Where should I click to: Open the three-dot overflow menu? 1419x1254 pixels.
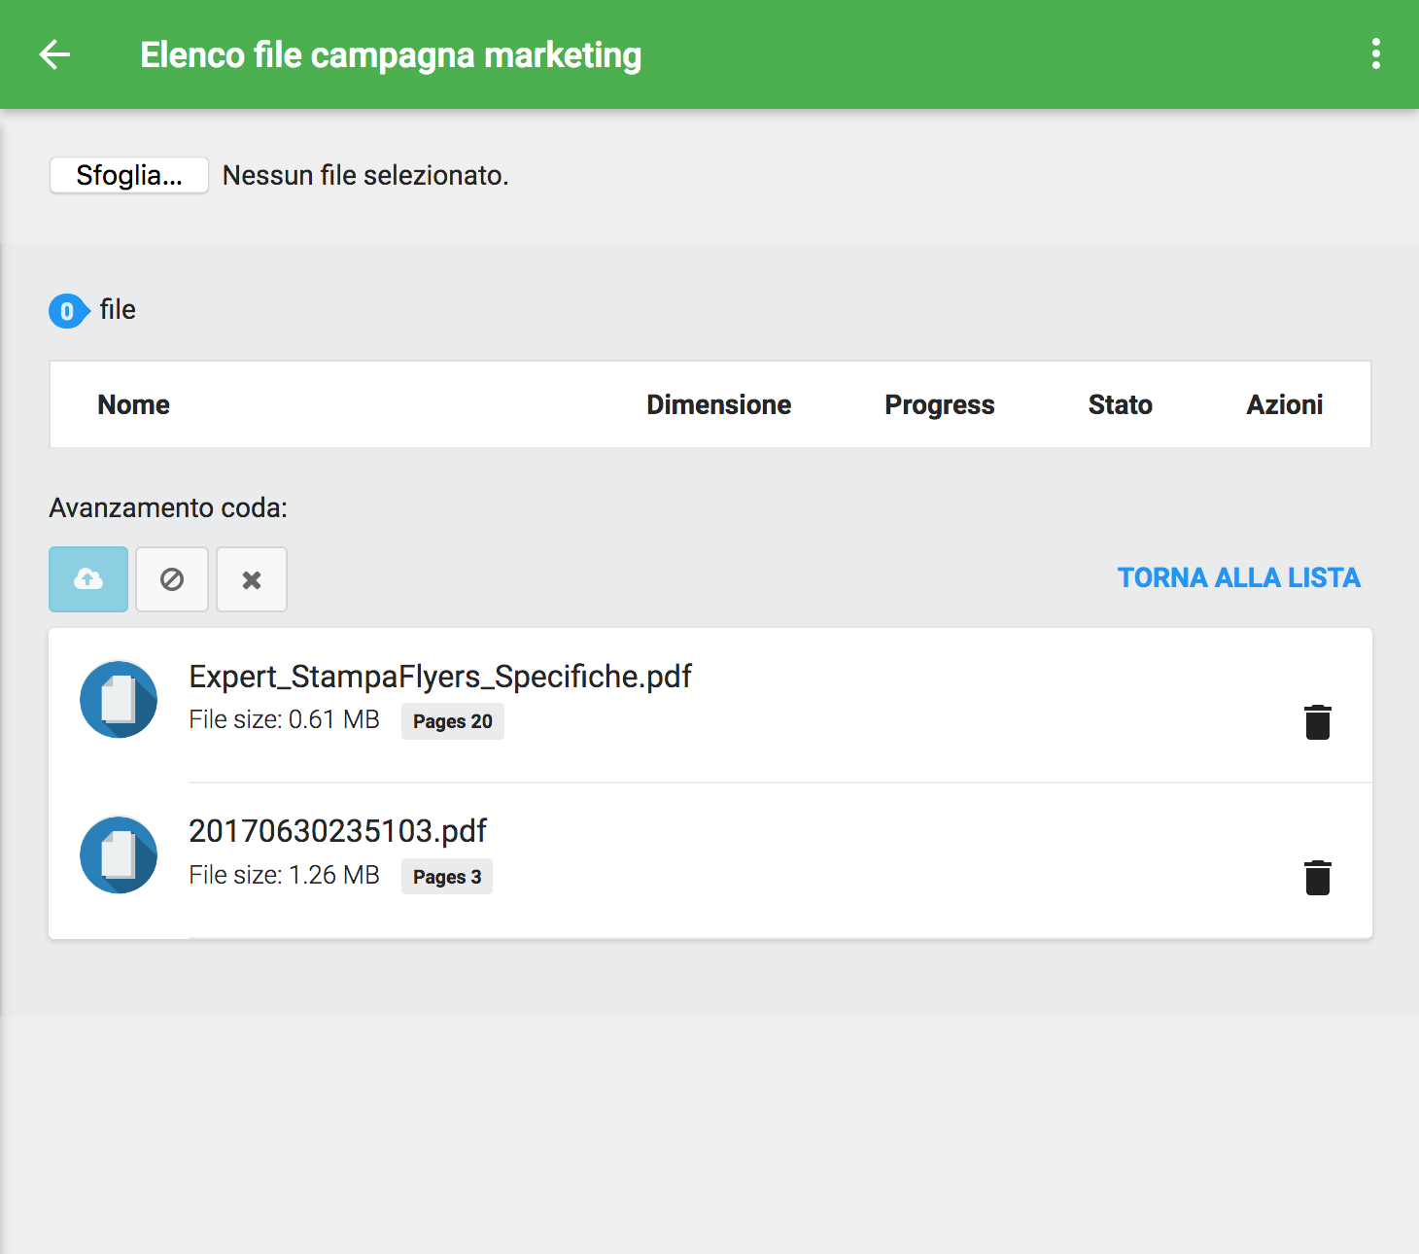[x=1375, y=54]
